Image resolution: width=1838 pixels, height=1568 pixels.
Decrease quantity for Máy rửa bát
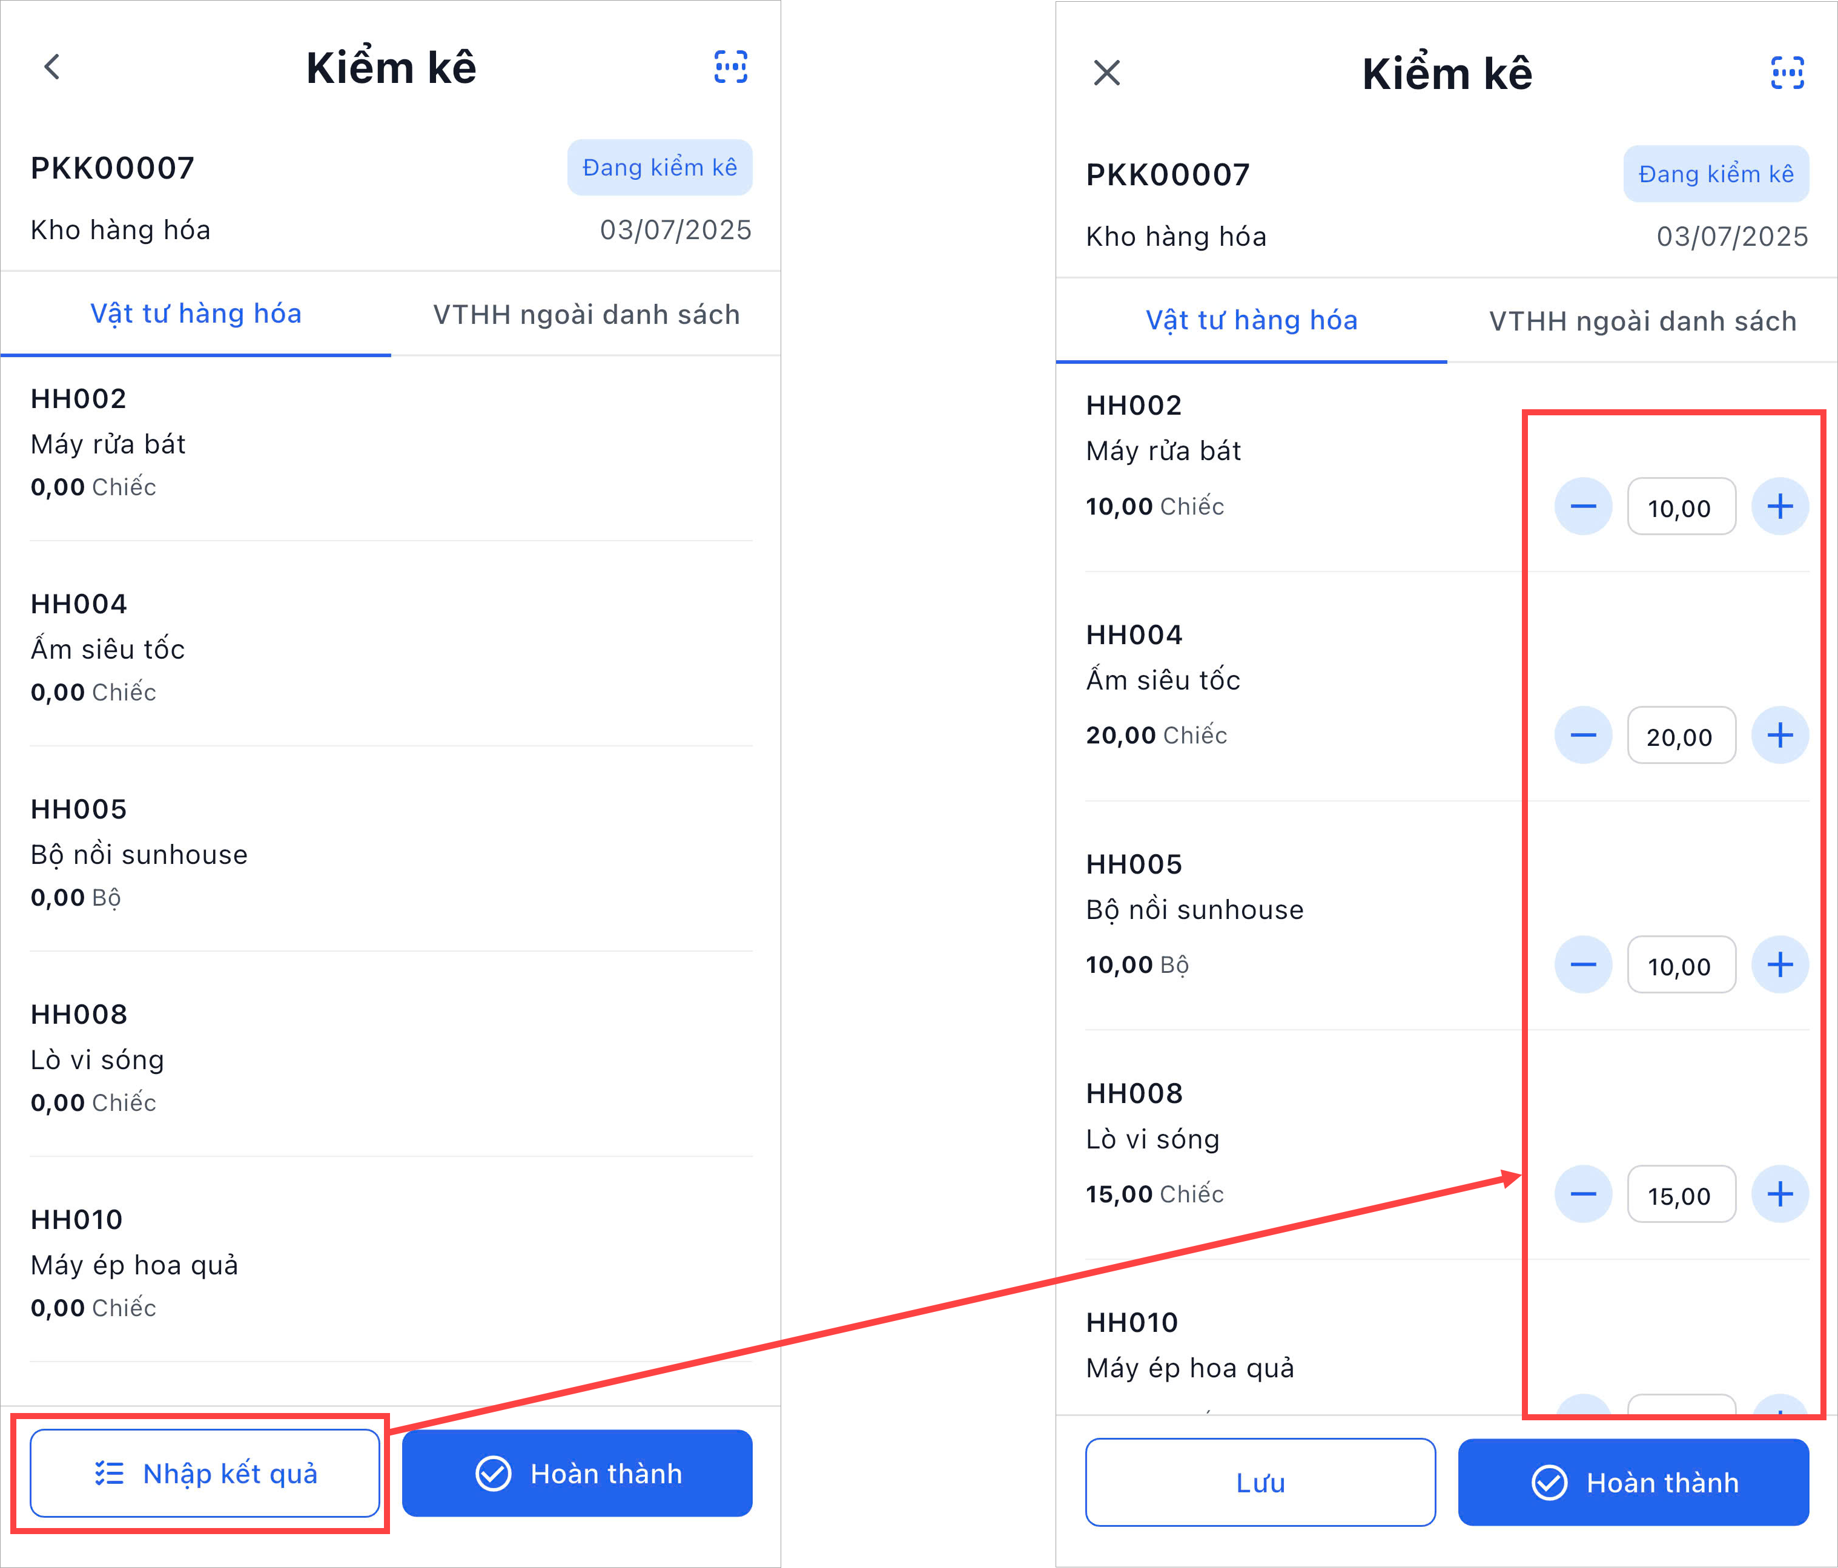(x=1584, y=506)
